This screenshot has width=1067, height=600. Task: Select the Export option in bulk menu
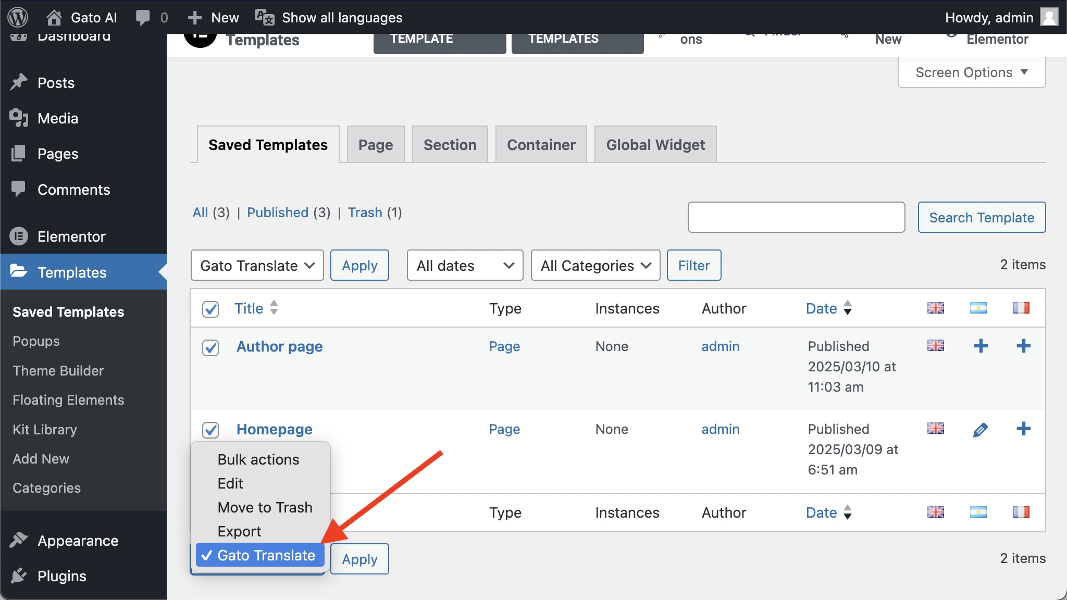click(239, 531)
